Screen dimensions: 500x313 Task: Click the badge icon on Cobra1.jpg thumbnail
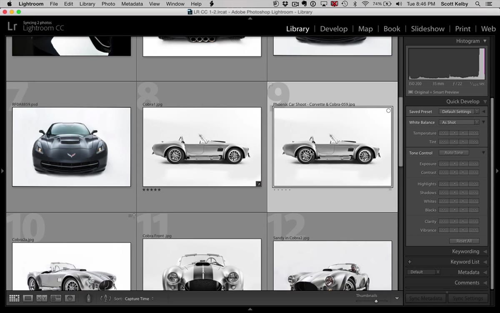click(x=258, y=184)
